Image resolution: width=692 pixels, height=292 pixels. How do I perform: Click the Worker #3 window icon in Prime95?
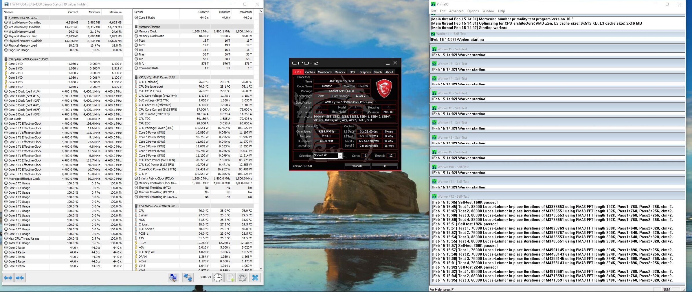pyautogui.click(x=434, y=64)
